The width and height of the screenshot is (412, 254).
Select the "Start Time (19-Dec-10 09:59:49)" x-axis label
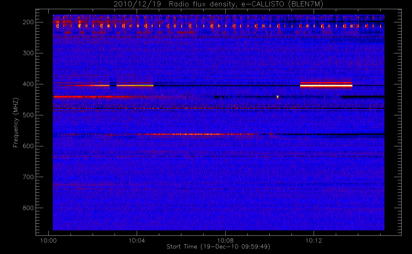tap(218, 247)
